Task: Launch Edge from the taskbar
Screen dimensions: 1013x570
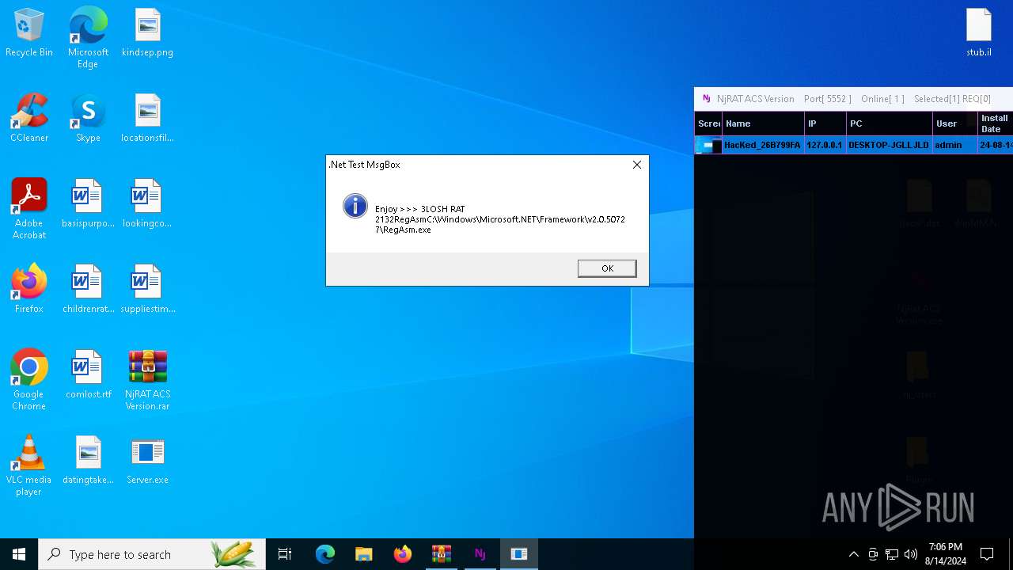Action: (325, 554)
